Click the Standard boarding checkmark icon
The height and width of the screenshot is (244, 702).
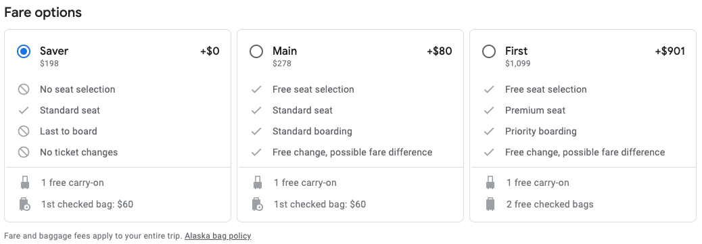pos(256,131)
